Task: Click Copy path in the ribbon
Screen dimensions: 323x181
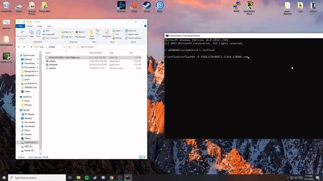Action: pos(49,35)
